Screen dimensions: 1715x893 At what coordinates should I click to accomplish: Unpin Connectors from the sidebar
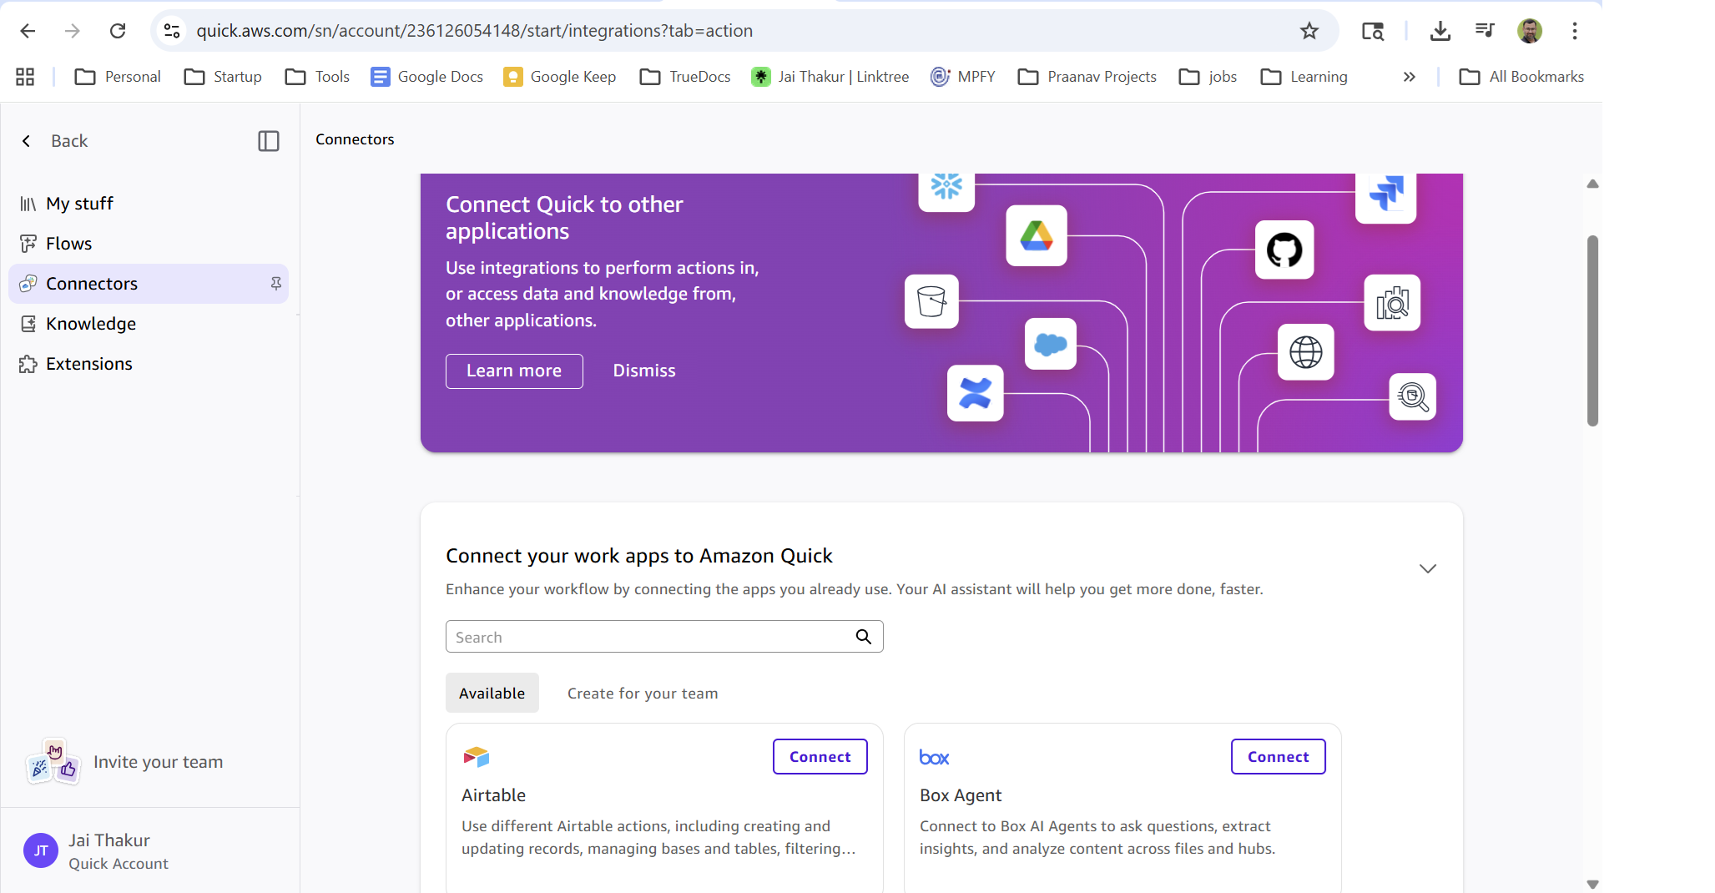point(275,284)
